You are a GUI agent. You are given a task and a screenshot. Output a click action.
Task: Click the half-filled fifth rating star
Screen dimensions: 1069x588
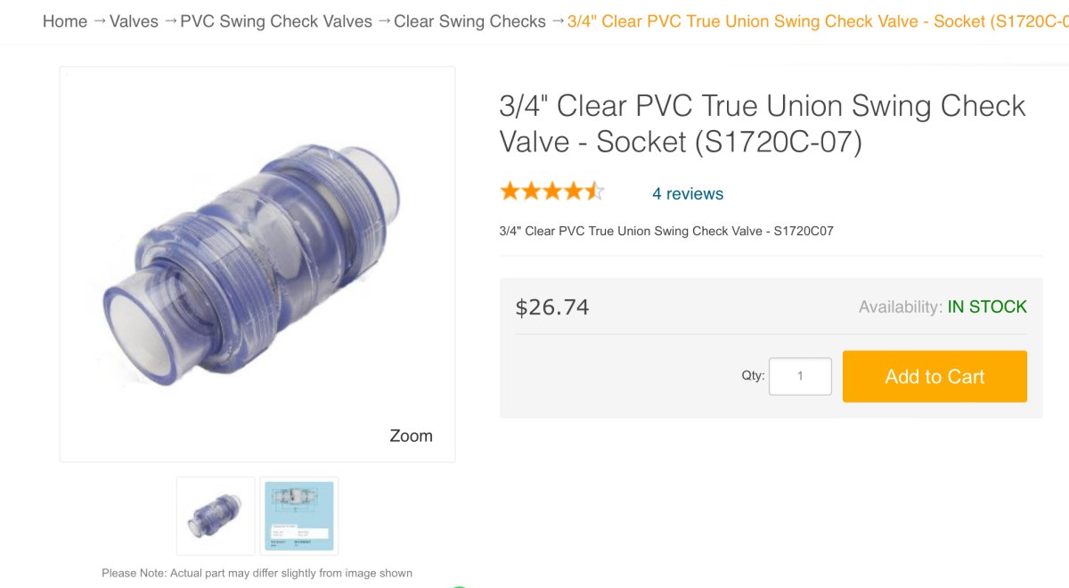point(594,192)
